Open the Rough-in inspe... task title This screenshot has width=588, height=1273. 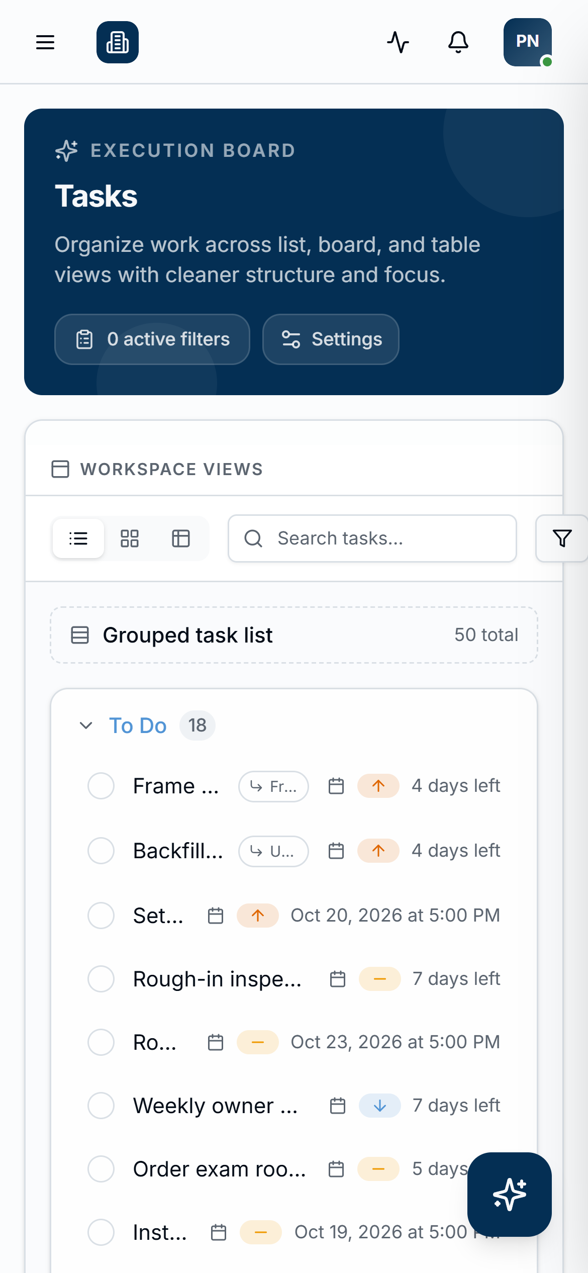[x=217, y=979]
